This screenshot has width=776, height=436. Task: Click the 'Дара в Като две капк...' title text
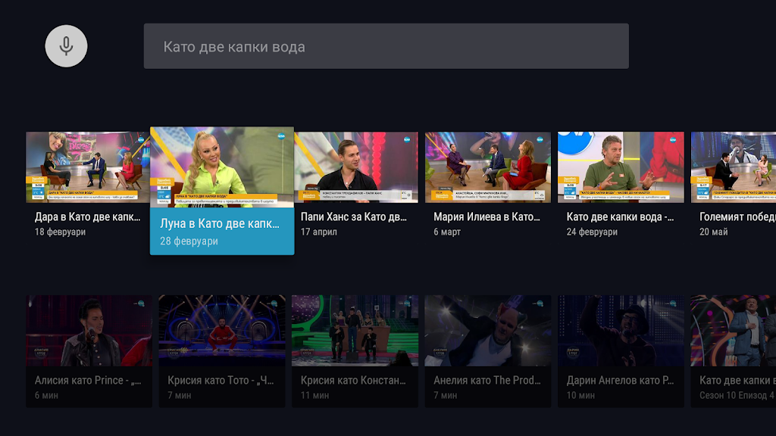[88, 216]
